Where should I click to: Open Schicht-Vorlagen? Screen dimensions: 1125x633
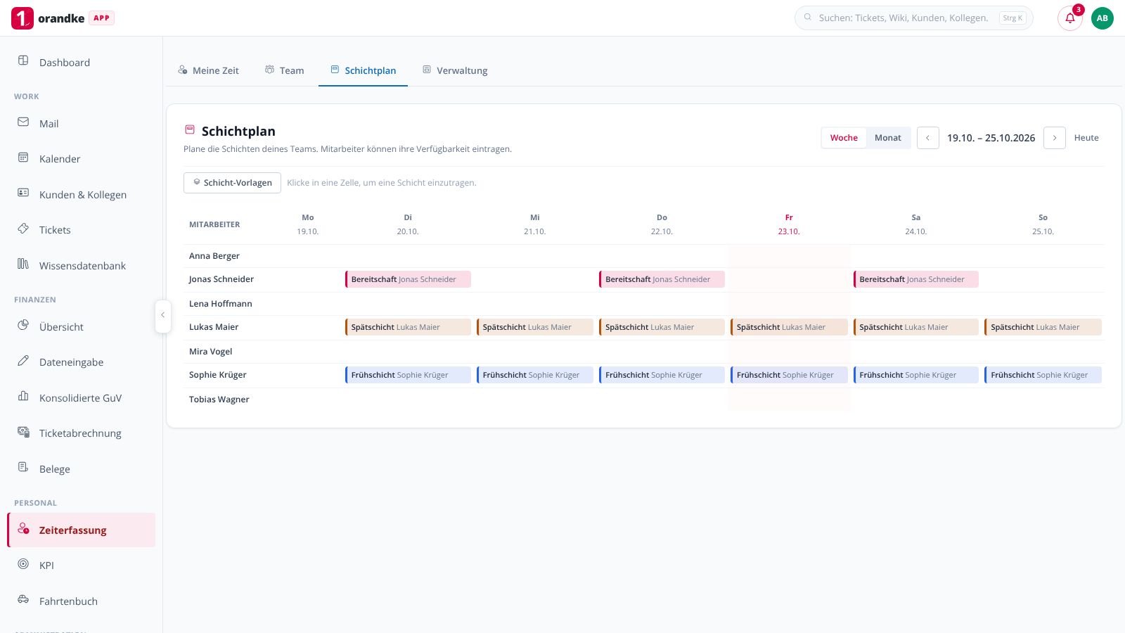click(232, 183)
